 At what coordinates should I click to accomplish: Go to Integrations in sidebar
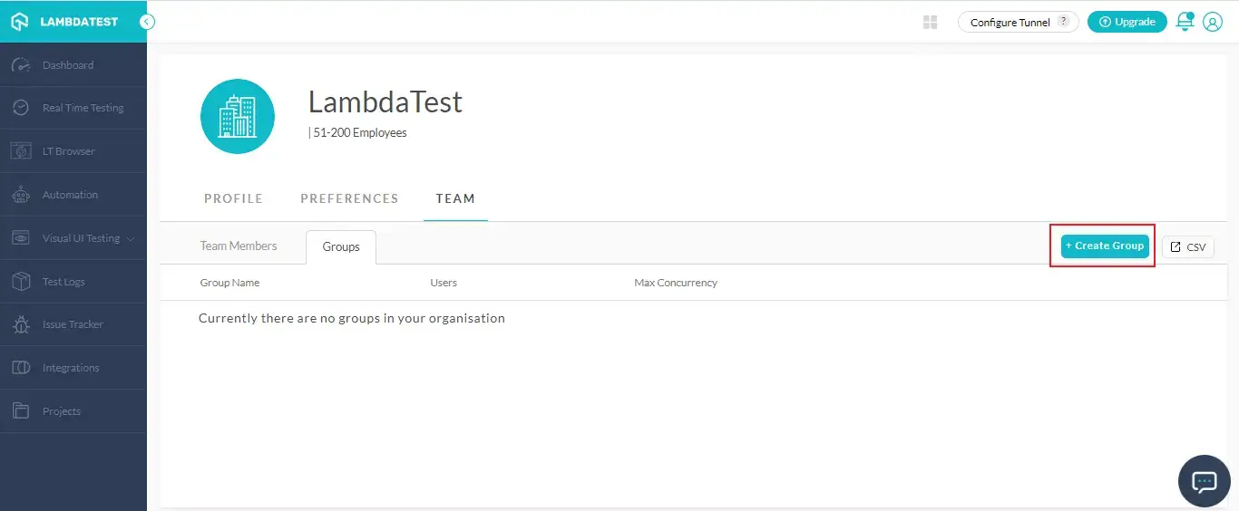(70, 368)
